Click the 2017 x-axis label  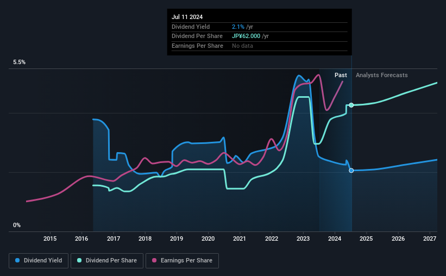tap(113, 239)
